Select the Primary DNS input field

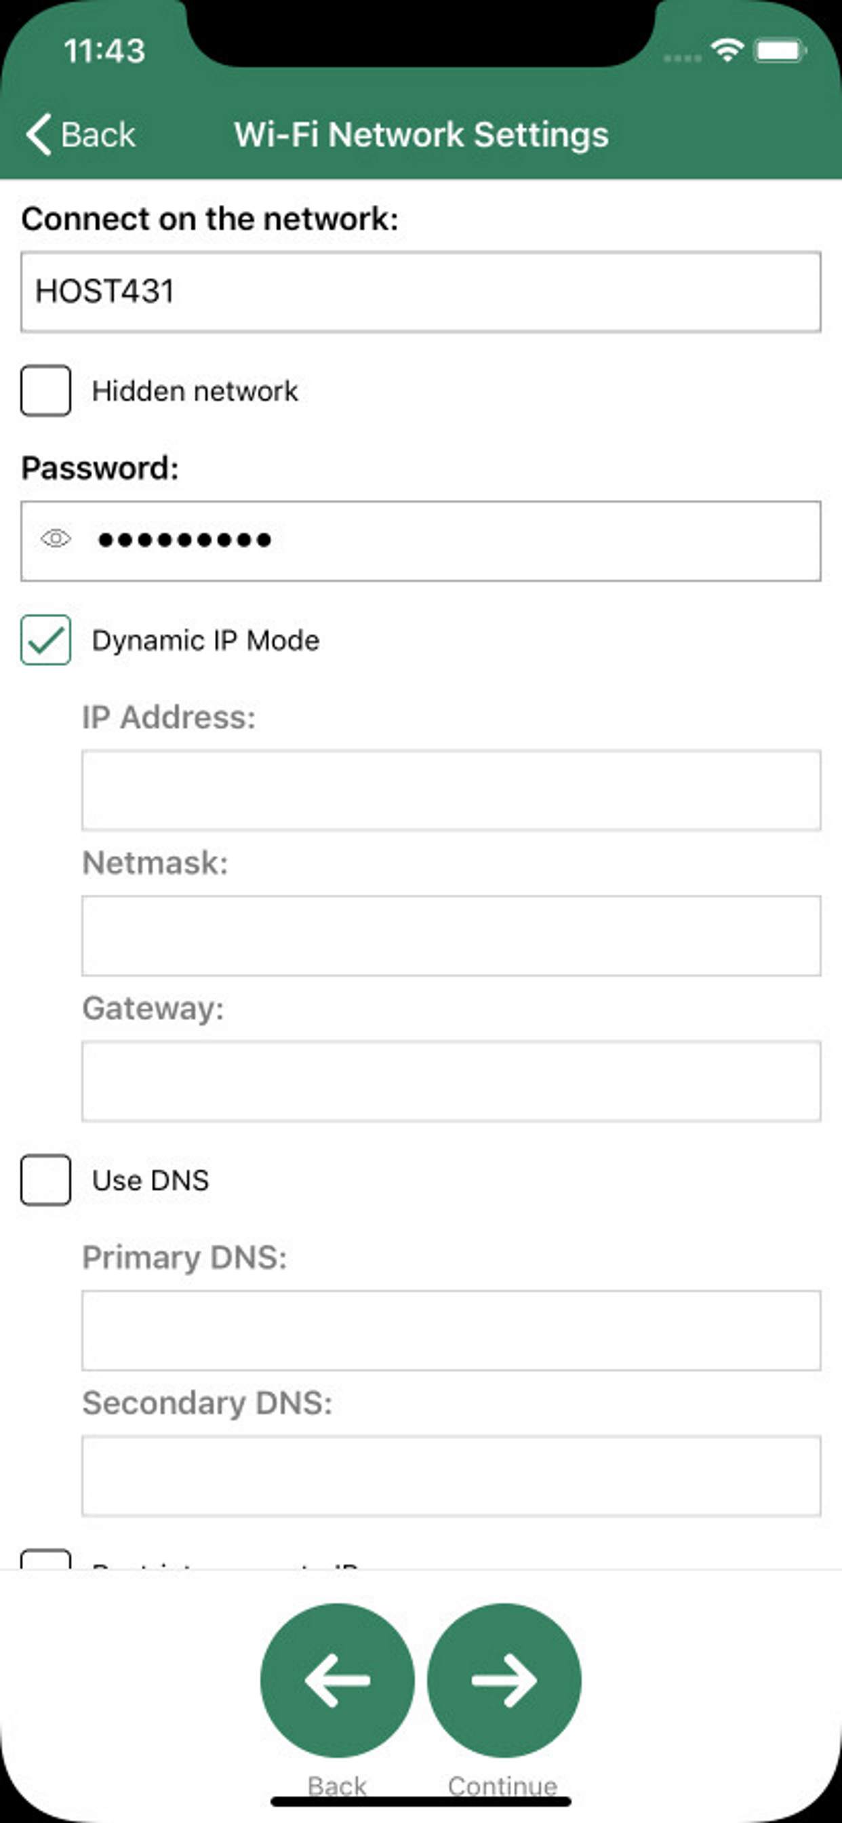click(451, 1331)
